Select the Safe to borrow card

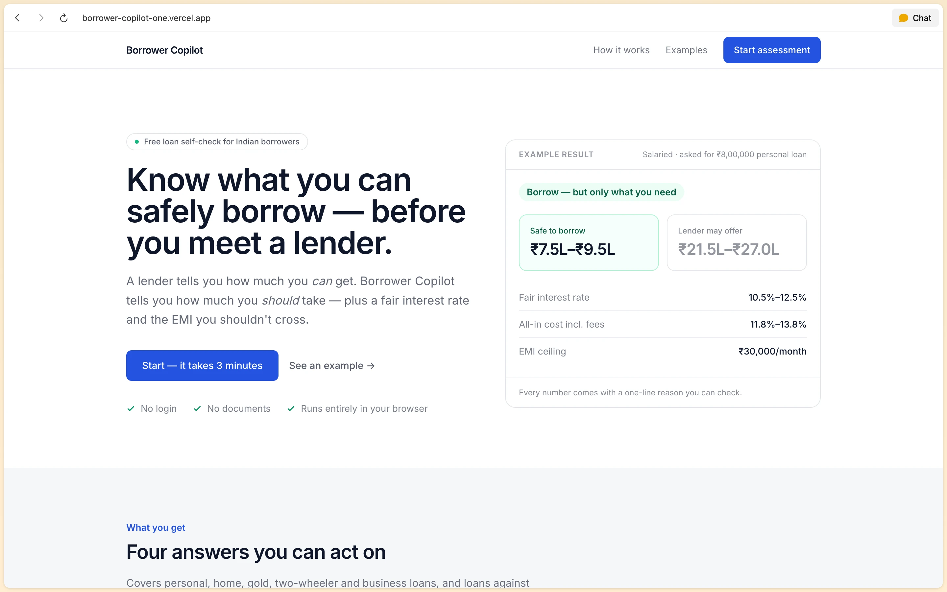[x=589, y=242]
